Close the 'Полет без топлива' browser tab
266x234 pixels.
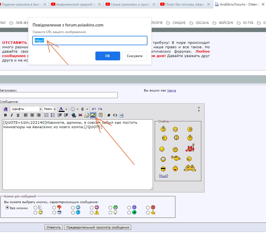208,4
